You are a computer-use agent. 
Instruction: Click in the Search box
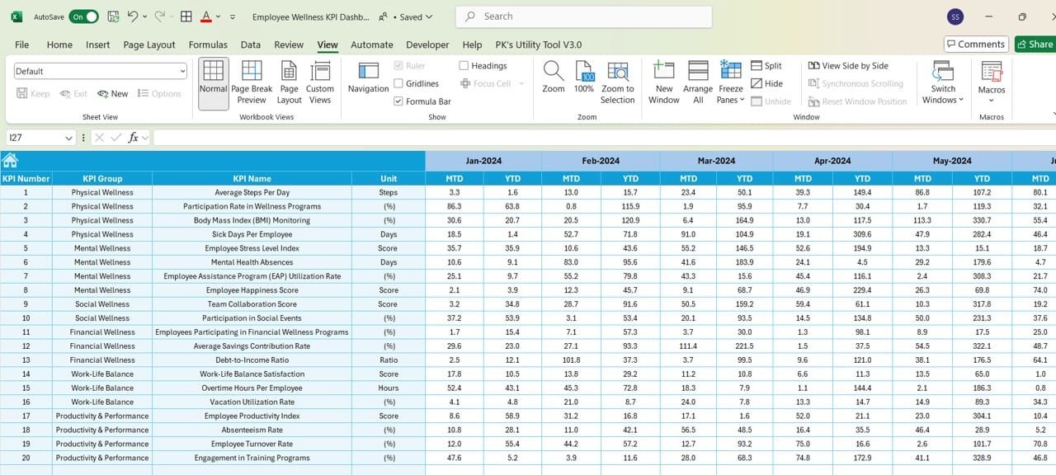pyautogui.click(x=583, y=16)
